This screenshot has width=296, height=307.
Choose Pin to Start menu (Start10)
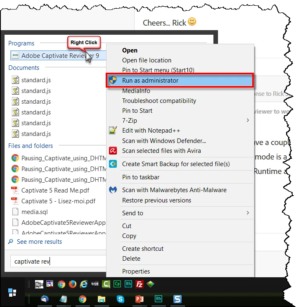point(180,70)
